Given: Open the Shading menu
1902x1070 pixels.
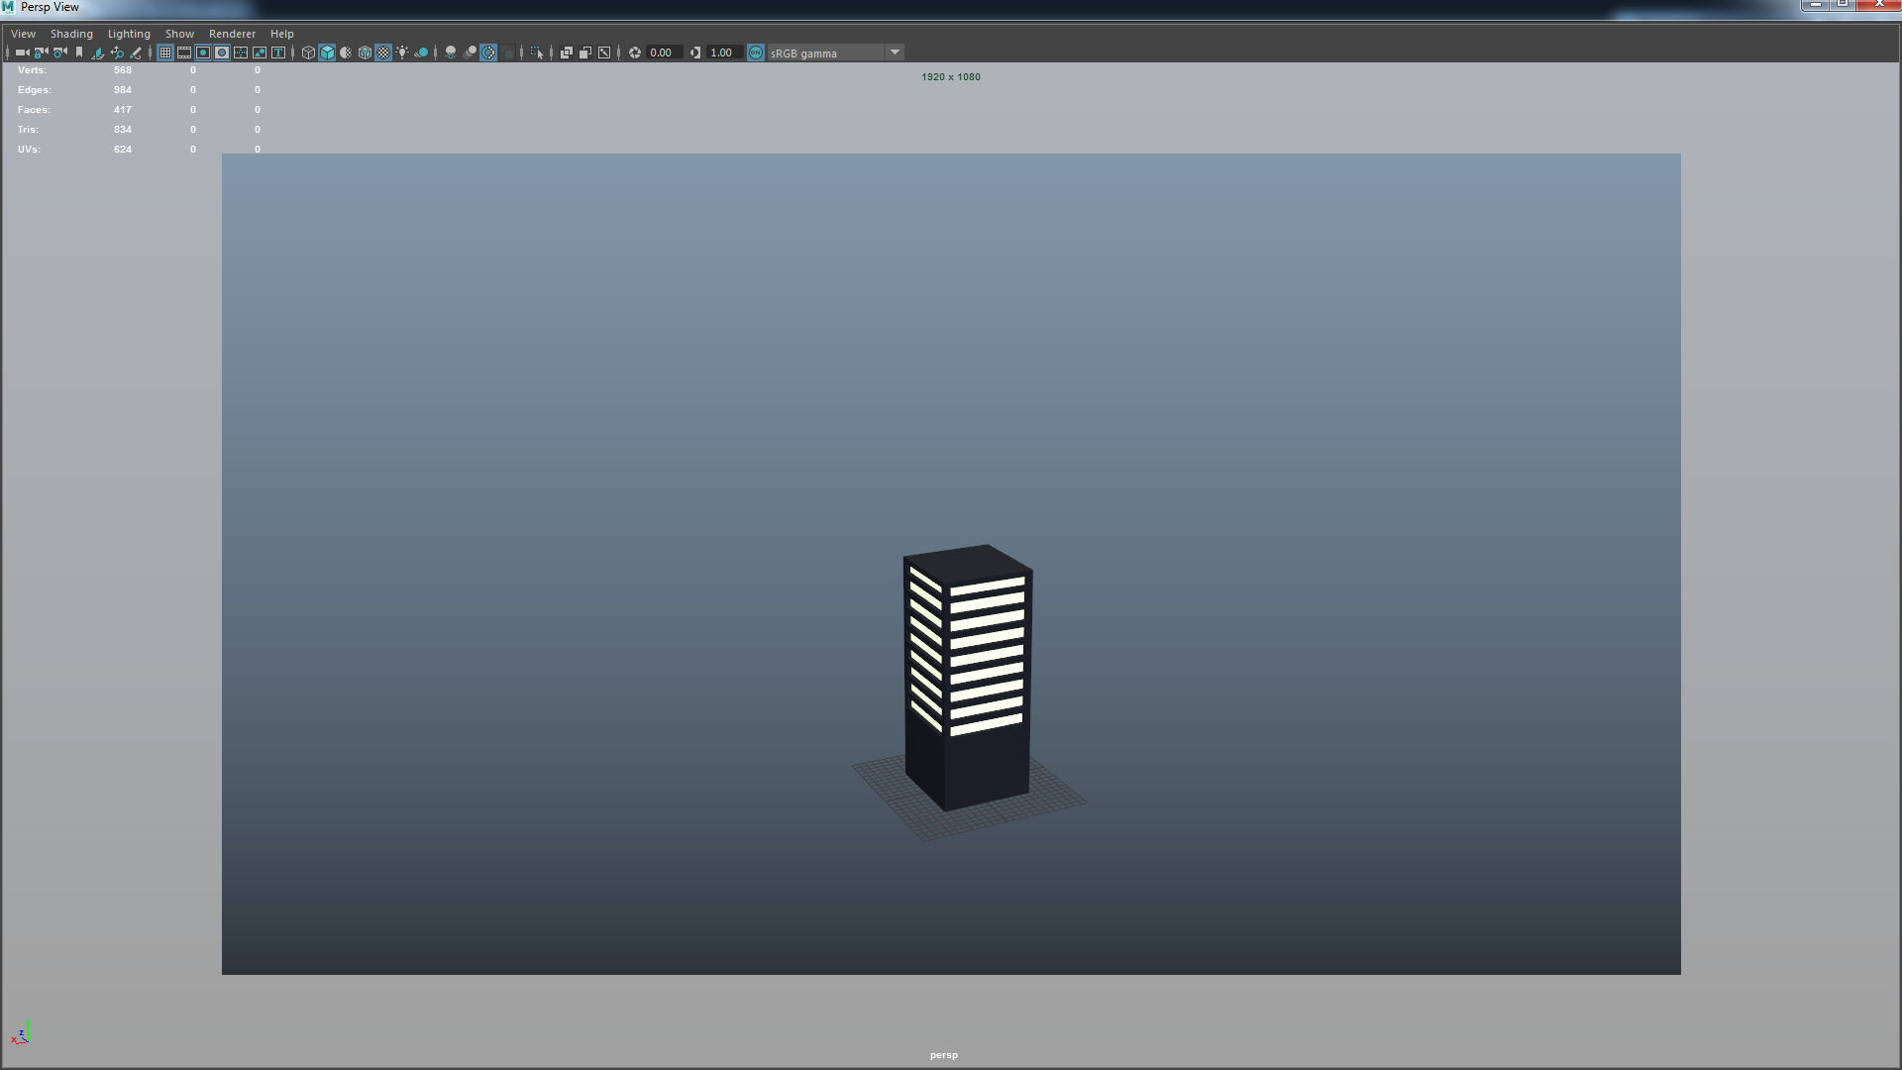Looking at the screenshot, I should click(71, 34).
